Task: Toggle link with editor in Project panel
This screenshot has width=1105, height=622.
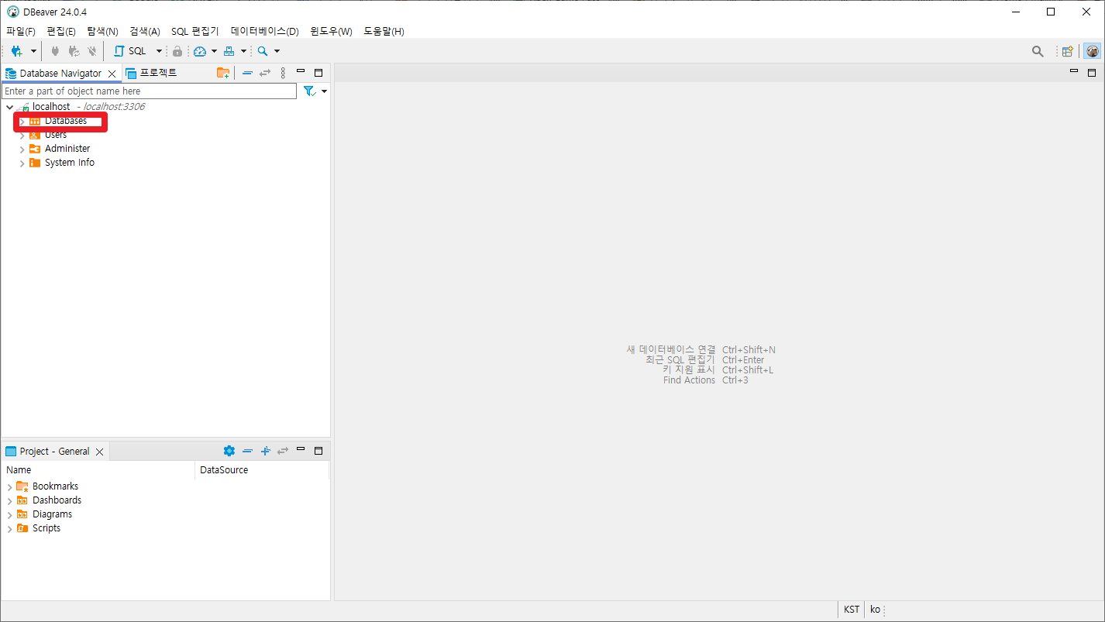Action: coord(283,451)
